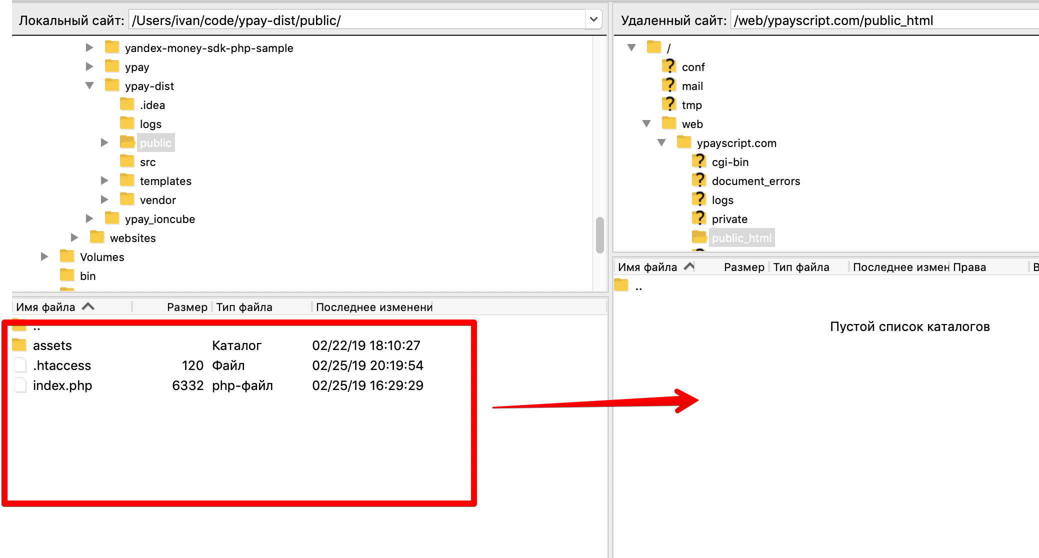Expand the Volumes folder node
This screenshot has width=1039, height=558.
coord(44,256)
